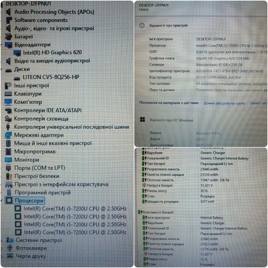This screenshot has height=268, width=268.
Task: Click the Відомості про пристрій section header
Action: point(168,25)
